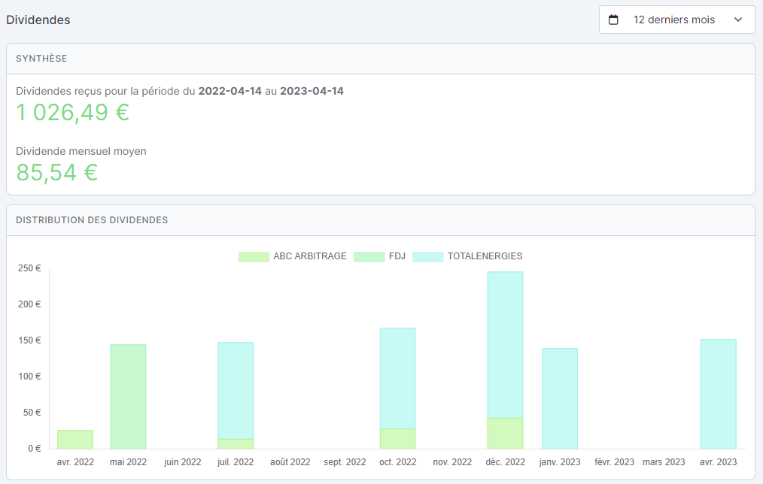763x484 pixels.
Task: Select the juil. 2022 ABC Arbitrage bar segment
Action: [x=236, y=444]
